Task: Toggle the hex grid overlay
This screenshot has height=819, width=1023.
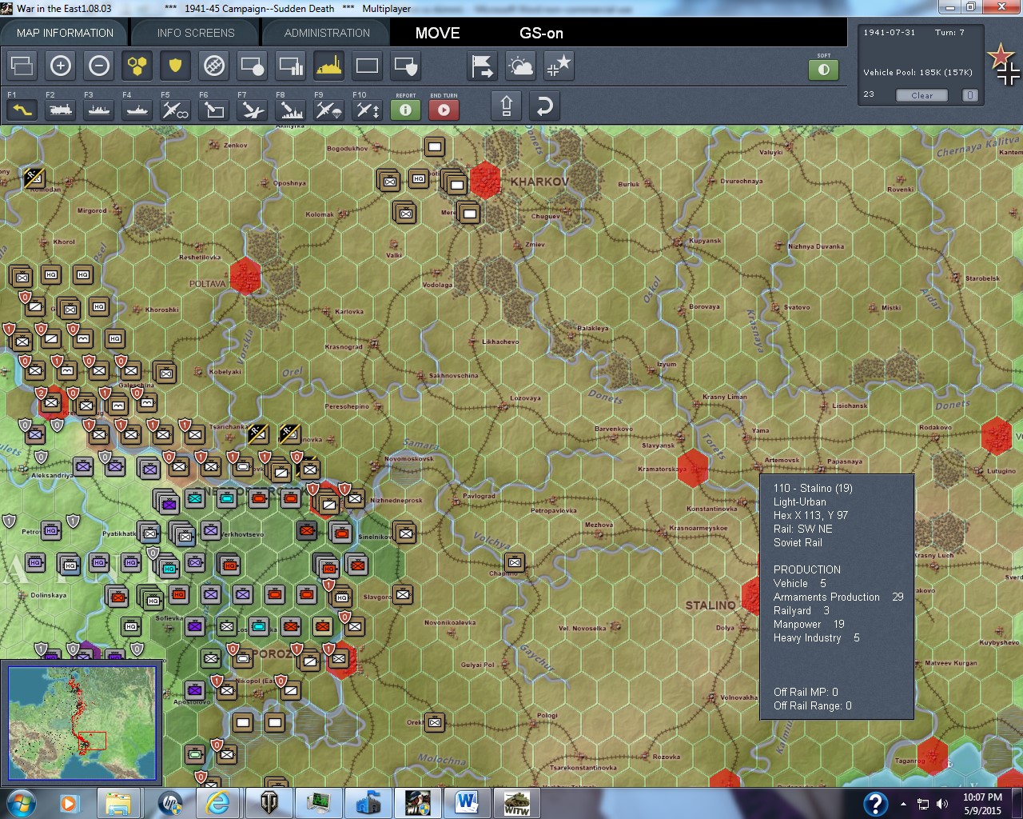Action: coord(137,66)
